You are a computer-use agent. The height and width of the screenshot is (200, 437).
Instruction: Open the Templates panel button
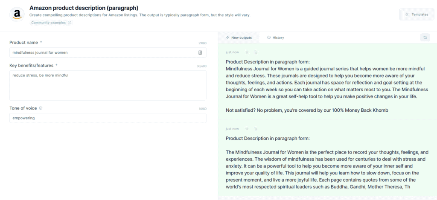(x=417, y=14)
